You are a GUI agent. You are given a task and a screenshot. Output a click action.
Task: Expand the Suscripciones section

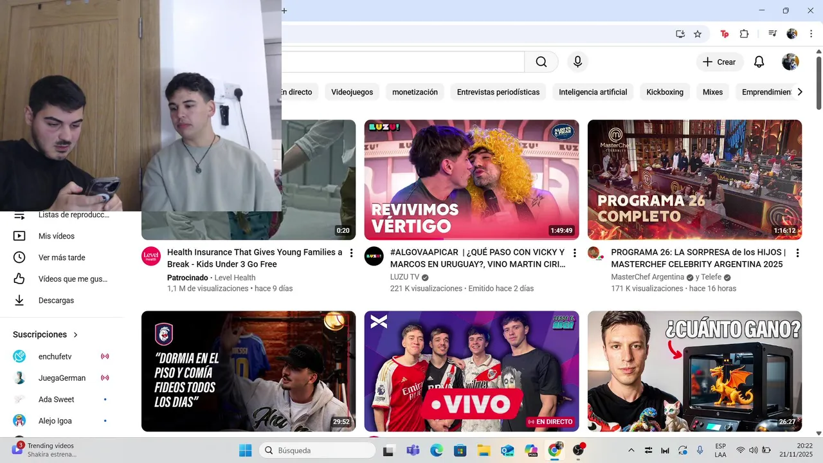[46, 334]
